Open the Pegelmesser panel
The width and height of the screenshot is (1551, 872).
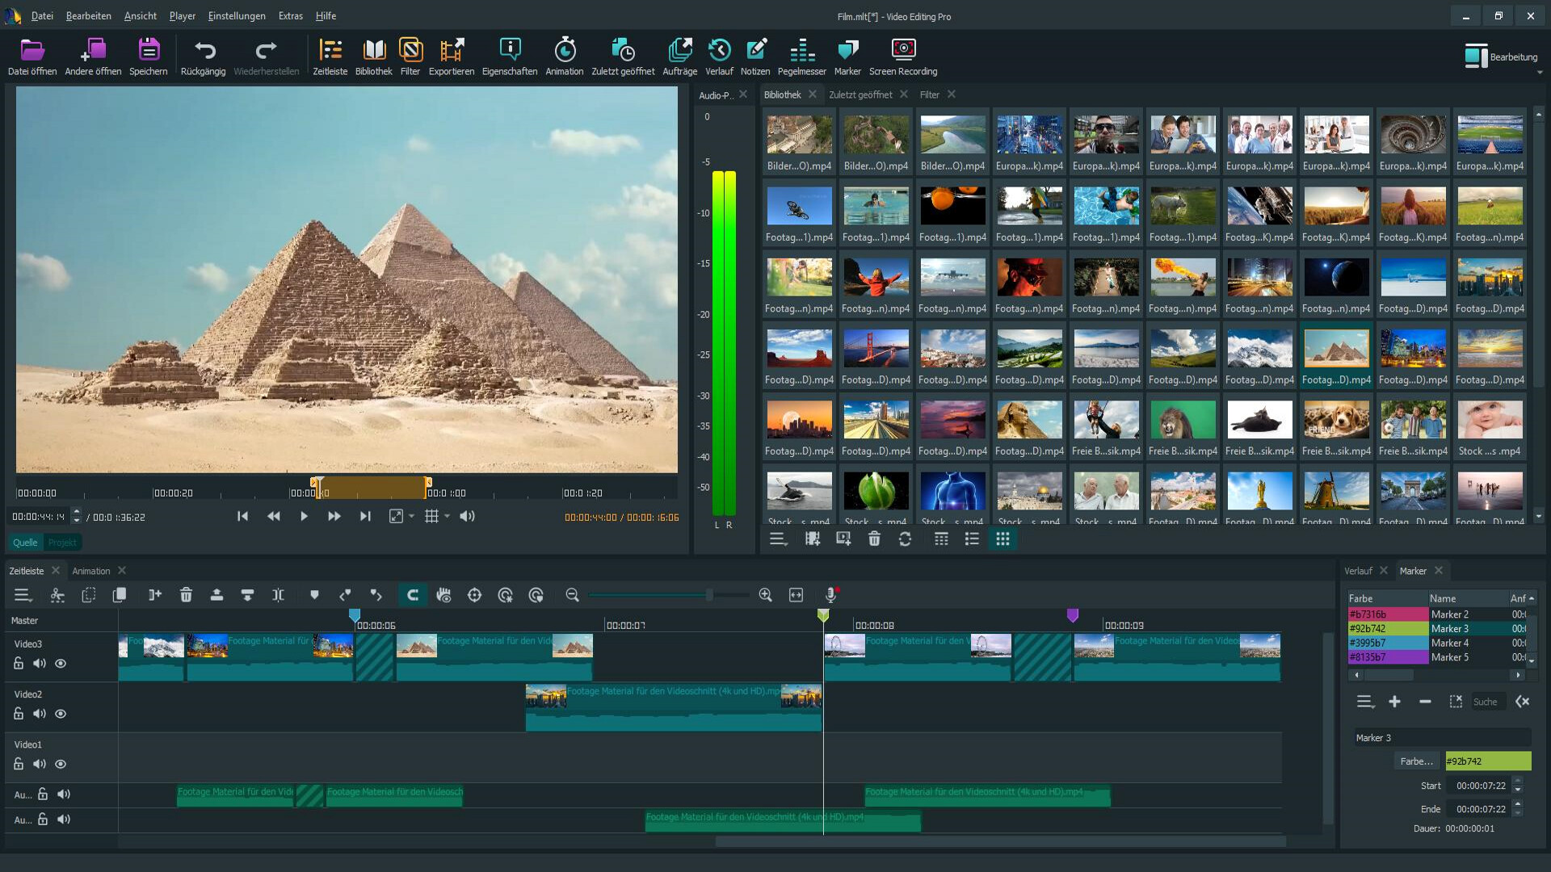point(802,54)
